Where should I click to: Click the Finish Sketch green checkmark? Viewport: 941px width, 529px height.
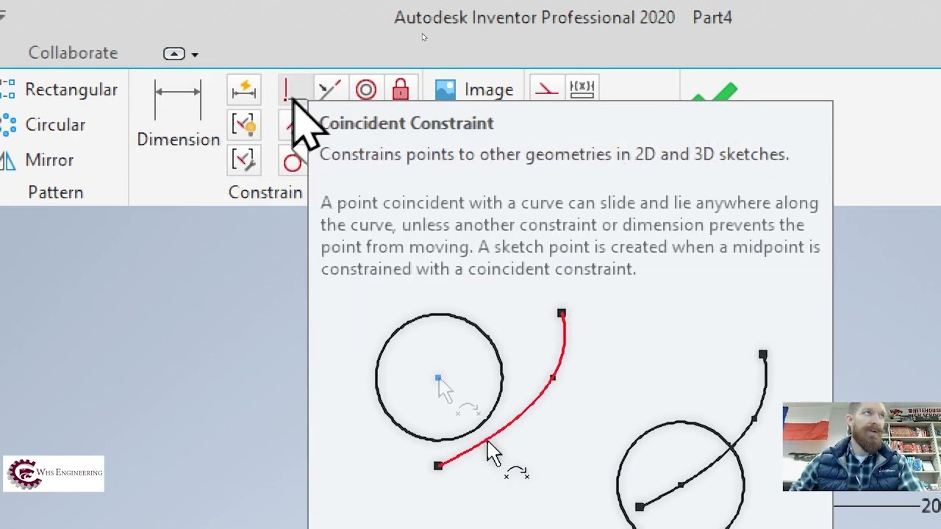coord(716,92)
